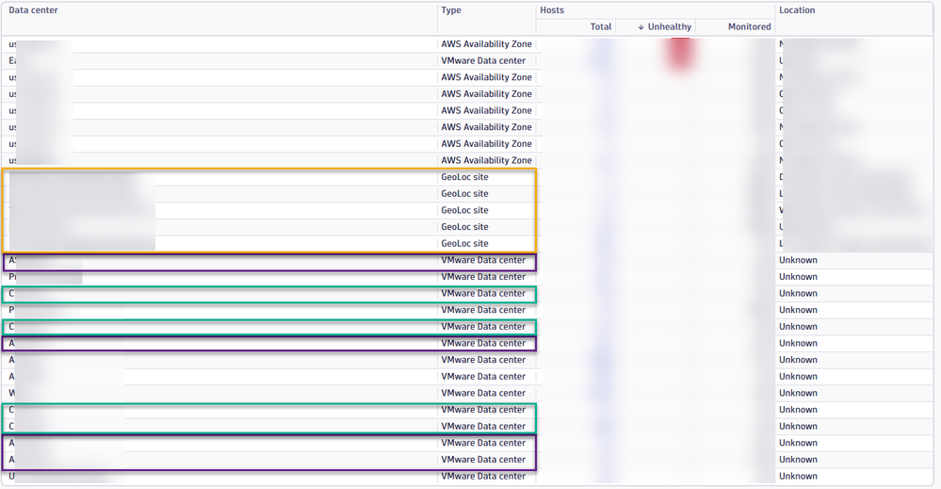Sort by Total hosts column header
The image size is (941, 489).
tap(600, 27)
